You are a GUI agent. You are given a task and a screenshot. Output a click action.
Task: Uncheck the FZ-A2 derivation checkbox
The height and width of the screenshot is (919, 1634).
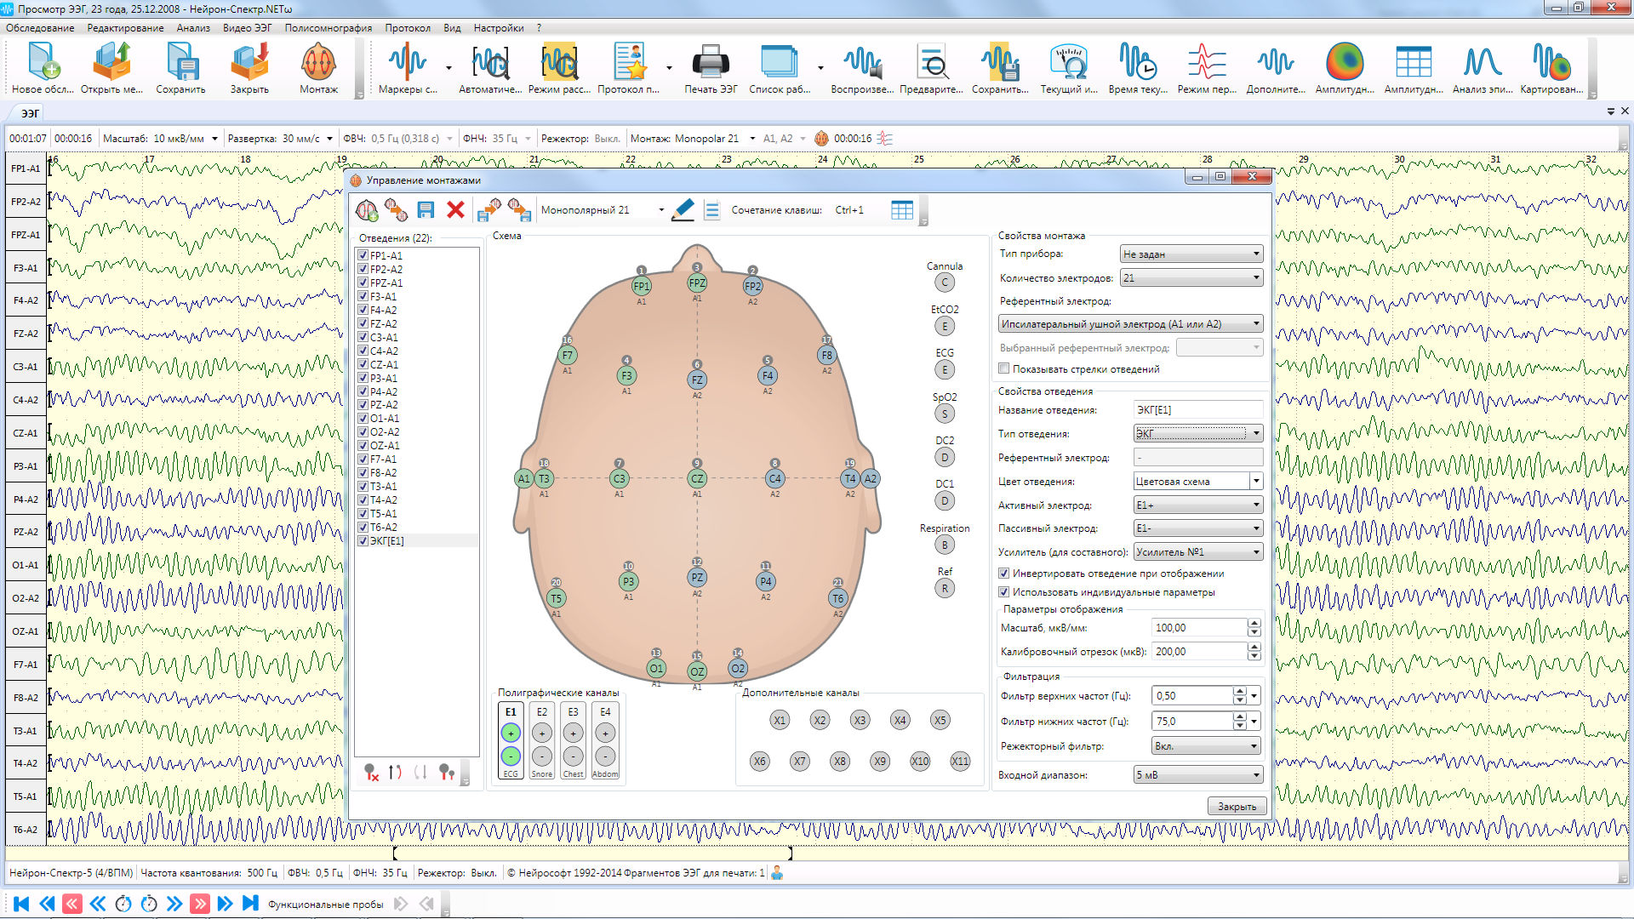tap(363, 323)
